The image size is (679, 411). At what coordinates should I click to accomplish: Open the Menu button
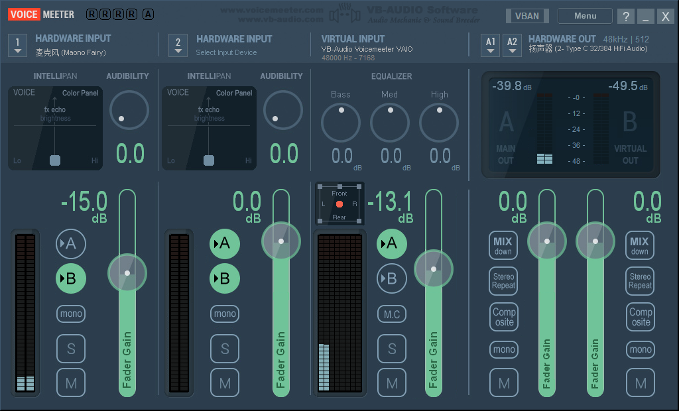pyautogui.click(x=585, y=16)
